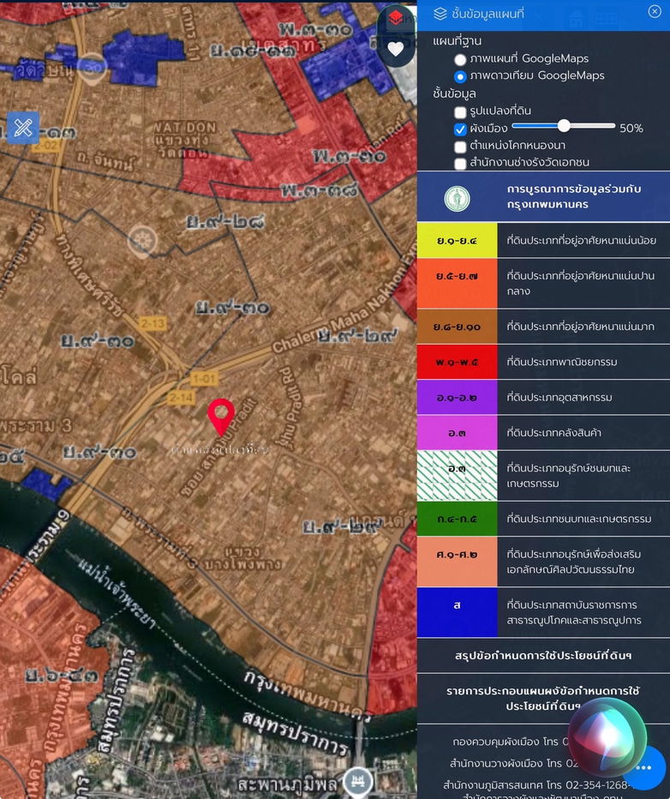Close the map layers panel
Viewport: 670px width, 799px height.
click(x=655, y=11)
